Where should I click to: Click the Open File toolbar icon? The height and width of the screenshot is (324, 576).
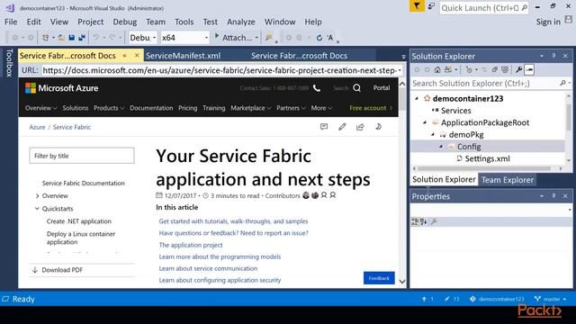(x=61, y=38)
